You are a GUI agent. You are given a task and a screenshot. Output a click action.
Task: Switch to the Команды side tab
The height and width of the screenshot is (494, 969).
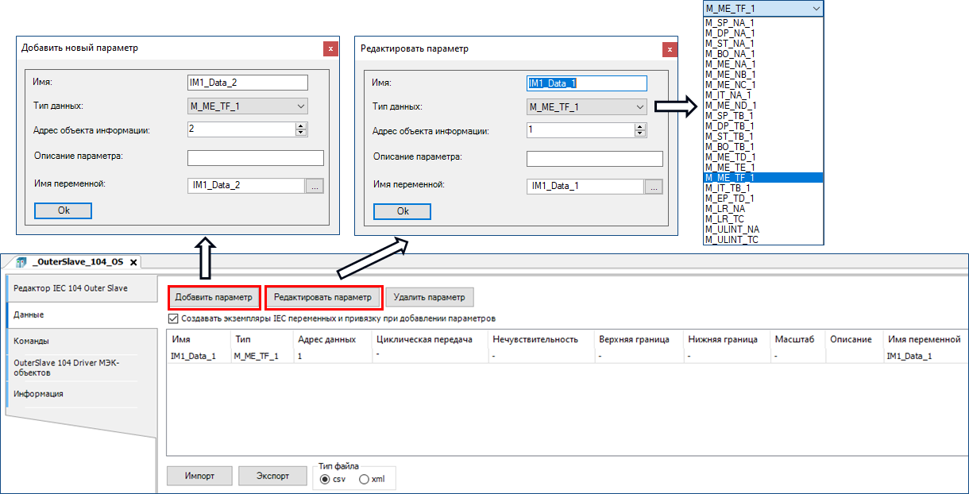(32, 341)
